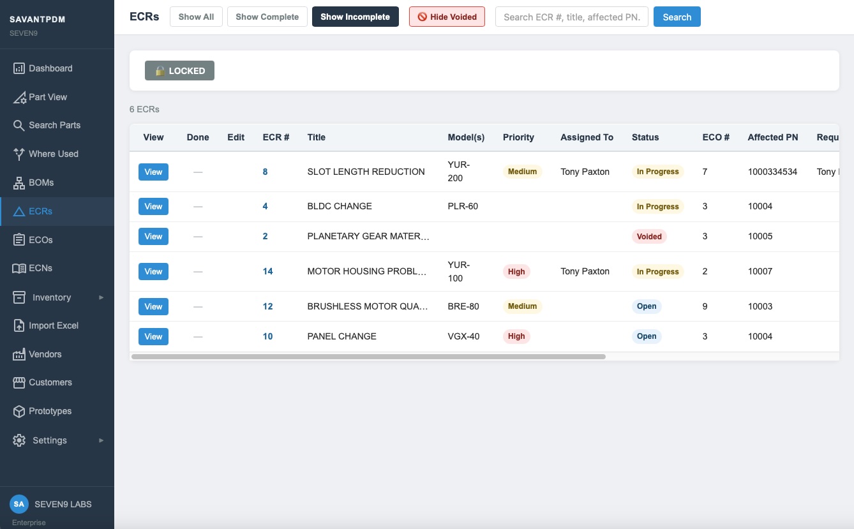The width and height of the screenshot is (854, 529).
Task: Open BOMs hierarchy icon in sidebar
Action: [x=19, y=183]
